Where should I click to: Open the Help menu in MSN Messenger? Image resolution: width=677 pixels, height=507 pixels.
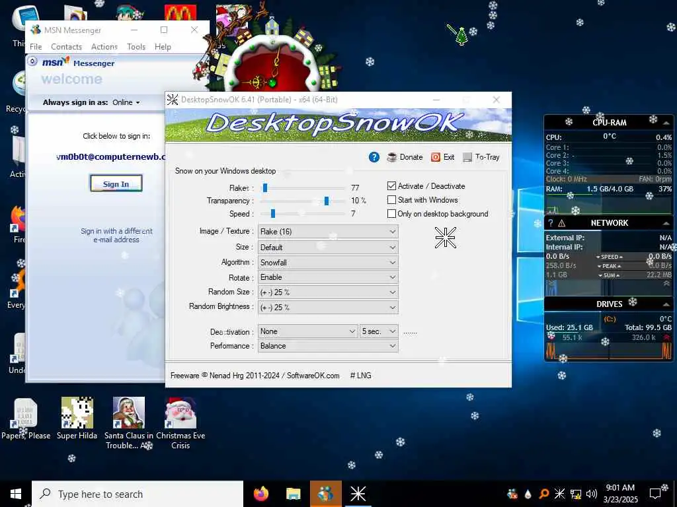163,47
